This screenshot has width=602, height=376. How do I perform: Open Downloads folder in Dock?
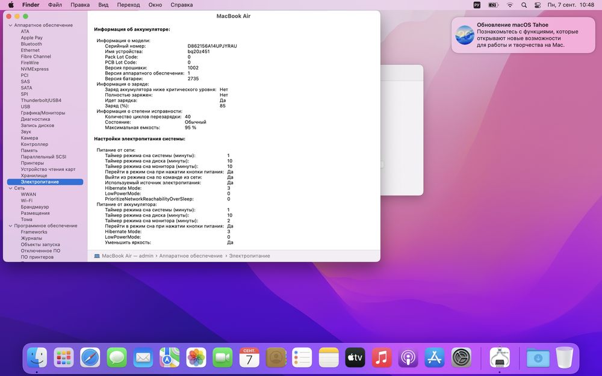[x=538, y=357]
